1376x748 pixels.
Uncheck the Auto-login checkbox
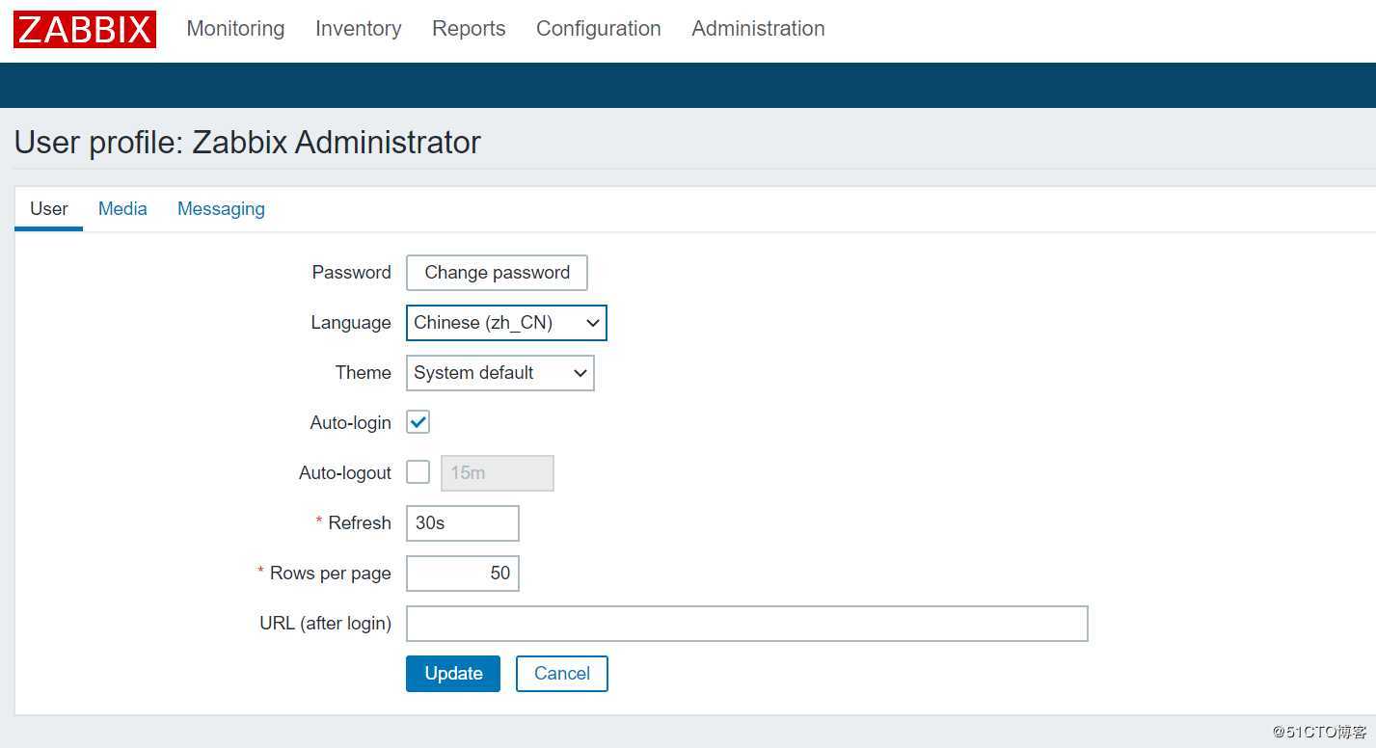pyautogui.click(x=418, y=422)
